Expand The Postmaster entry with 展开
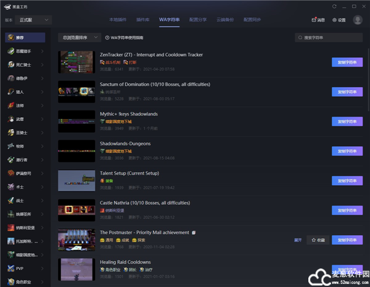370x287 pixels. (298, 239)
